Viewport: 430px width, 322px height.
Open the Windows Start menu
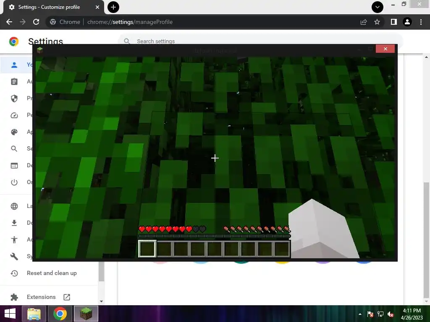coord(10,314)
